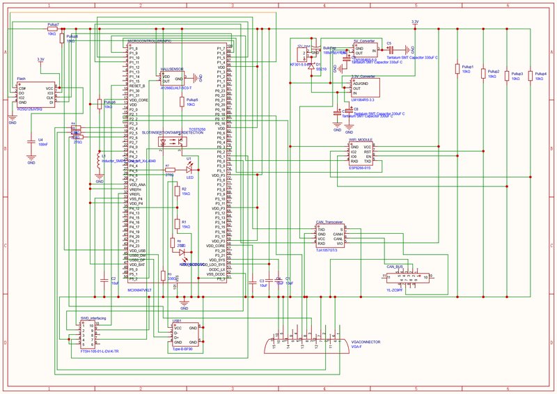Viewport: 557px width, 394px height.
Task: Select the GND symbol below the microcontroller
Action: point(184,302)
